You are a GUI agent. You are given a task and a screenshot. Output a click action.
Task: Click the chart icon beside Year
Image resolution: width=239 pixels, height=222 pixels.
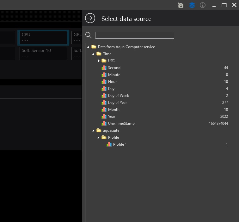pos(104,117)
